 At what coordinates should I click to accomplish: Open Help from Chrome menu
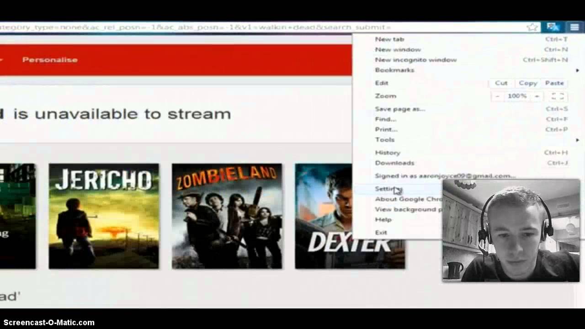pos(398,220)
